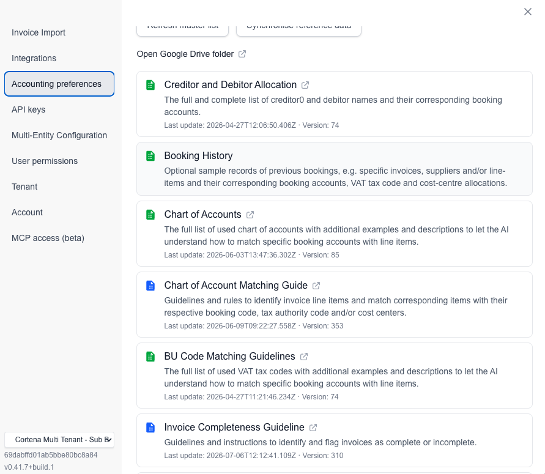
Task: Click the Invoice Completeness Guideline description text
Action: tap(320, 442)
